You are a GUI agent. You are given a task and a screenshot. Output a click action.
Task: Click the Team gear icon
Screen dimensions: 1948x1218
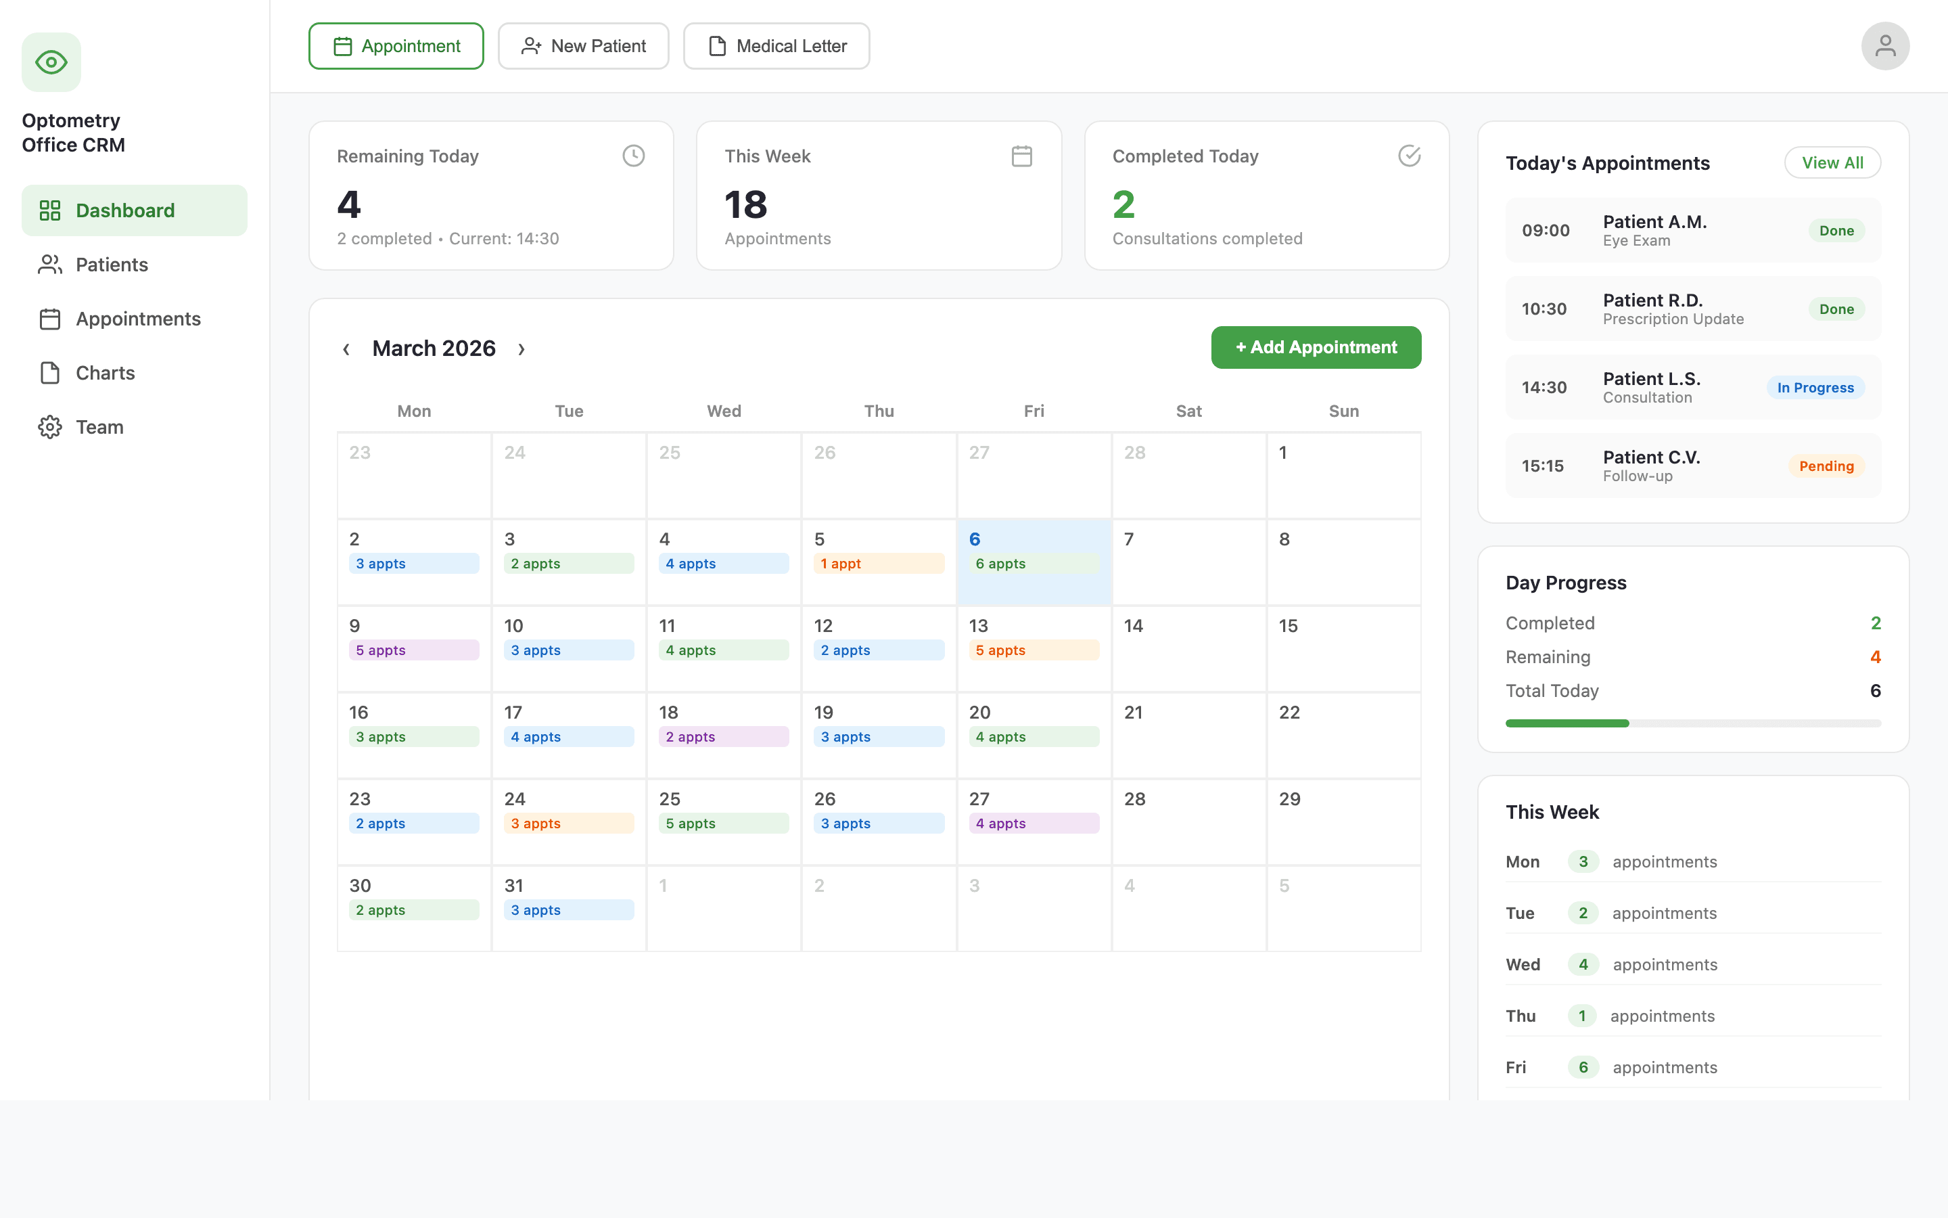click(x=50, y=427)
